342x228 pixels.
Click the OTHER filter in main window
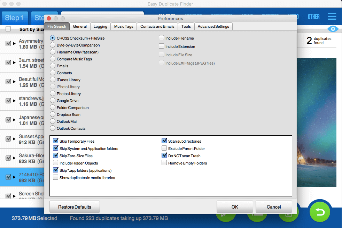pos(314,17)
